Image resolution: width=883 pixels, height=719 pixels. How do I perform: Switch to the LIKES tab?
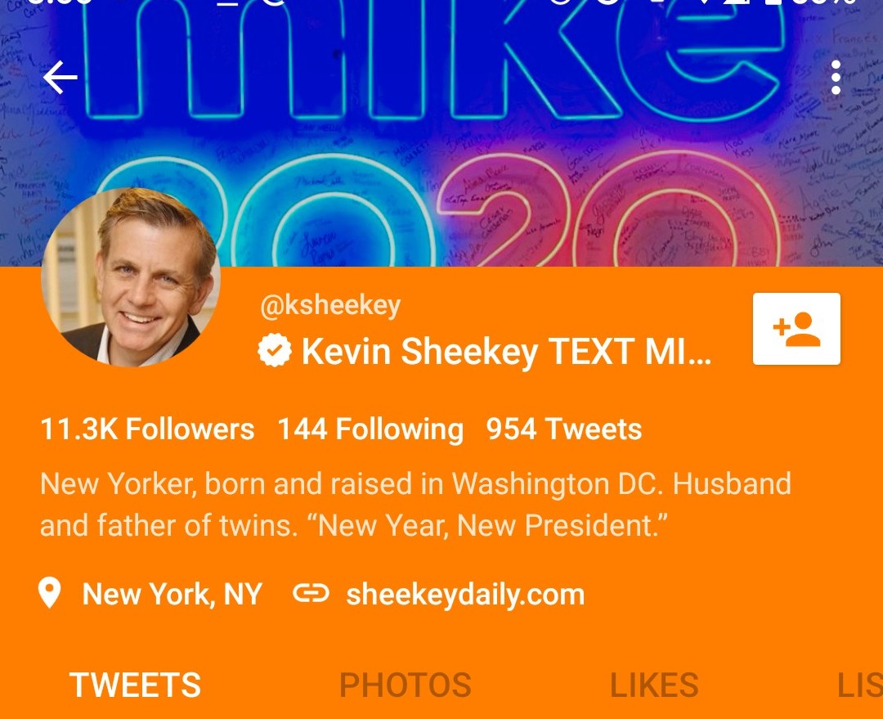pos(654,685)
